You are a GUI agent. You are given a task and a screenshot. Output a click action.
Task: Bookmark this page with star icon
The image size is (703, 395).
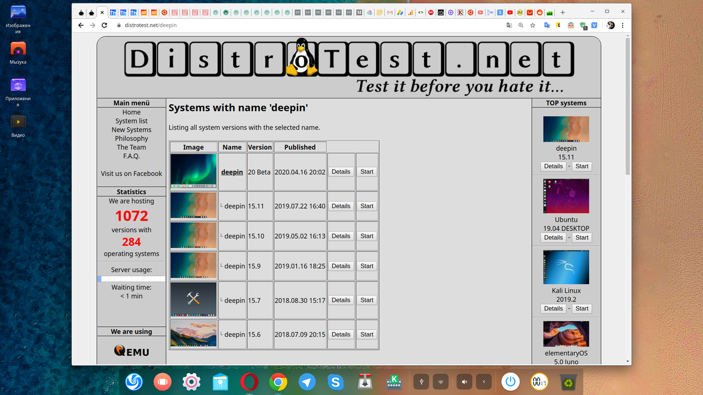[533, 25]
